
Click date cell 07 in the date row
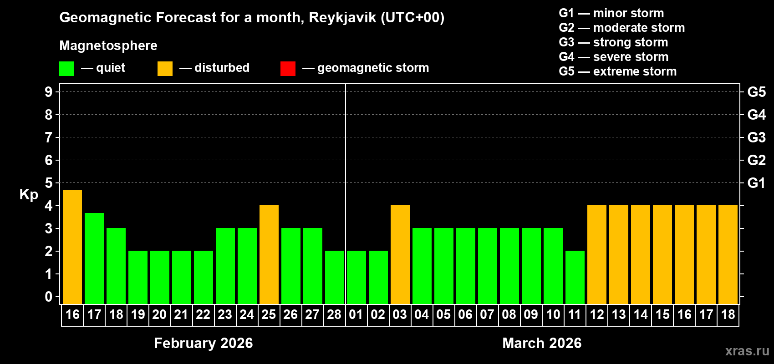pos(488,315)
